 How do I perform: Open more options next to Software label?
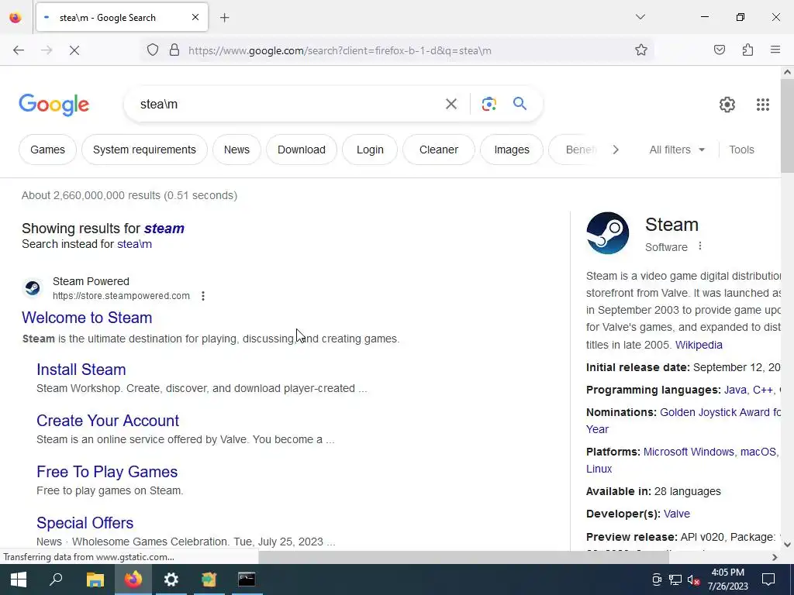coord(700,246)
